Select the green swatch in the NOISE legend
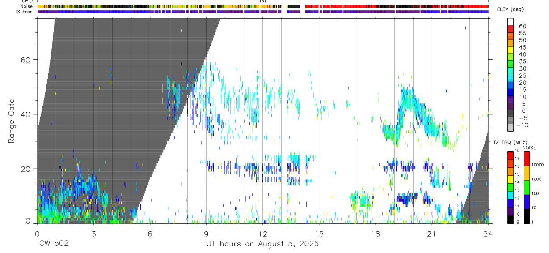The width and height of the screenshot is (549, 253). pyautogui.click(x=527, y=187)
